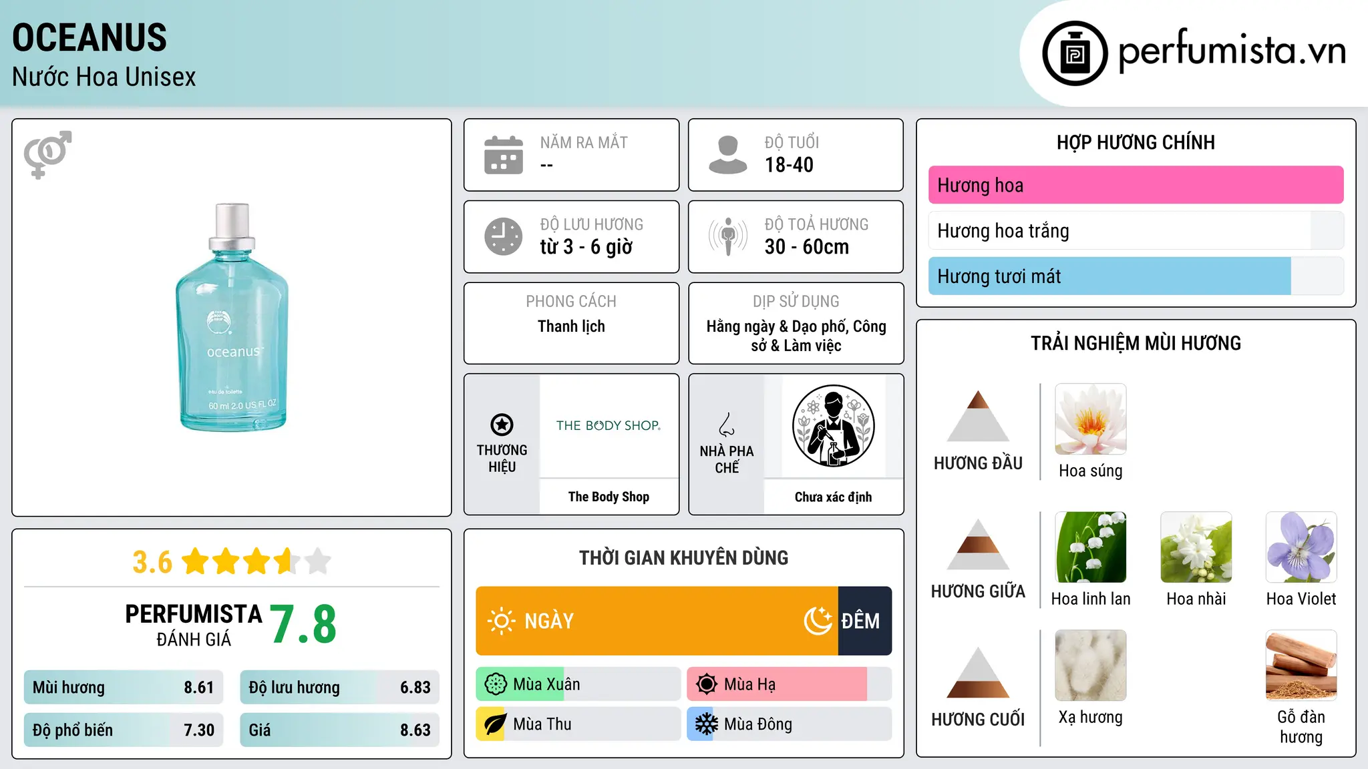Click the star badge icon above Thương hiệu
Screen dimensions: 1368x769
point(502,425)
